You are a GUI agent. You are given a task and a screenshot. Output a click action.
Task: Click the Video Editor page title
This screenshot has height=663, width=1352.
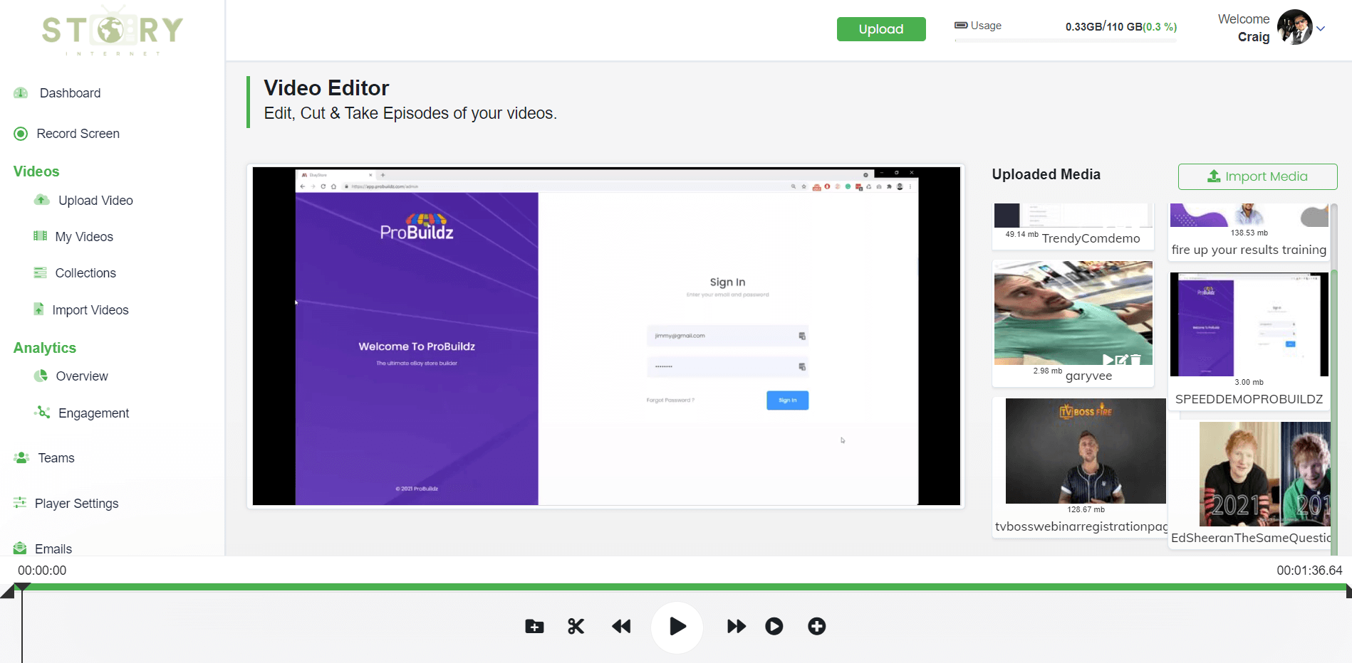(x=326, y=88)
